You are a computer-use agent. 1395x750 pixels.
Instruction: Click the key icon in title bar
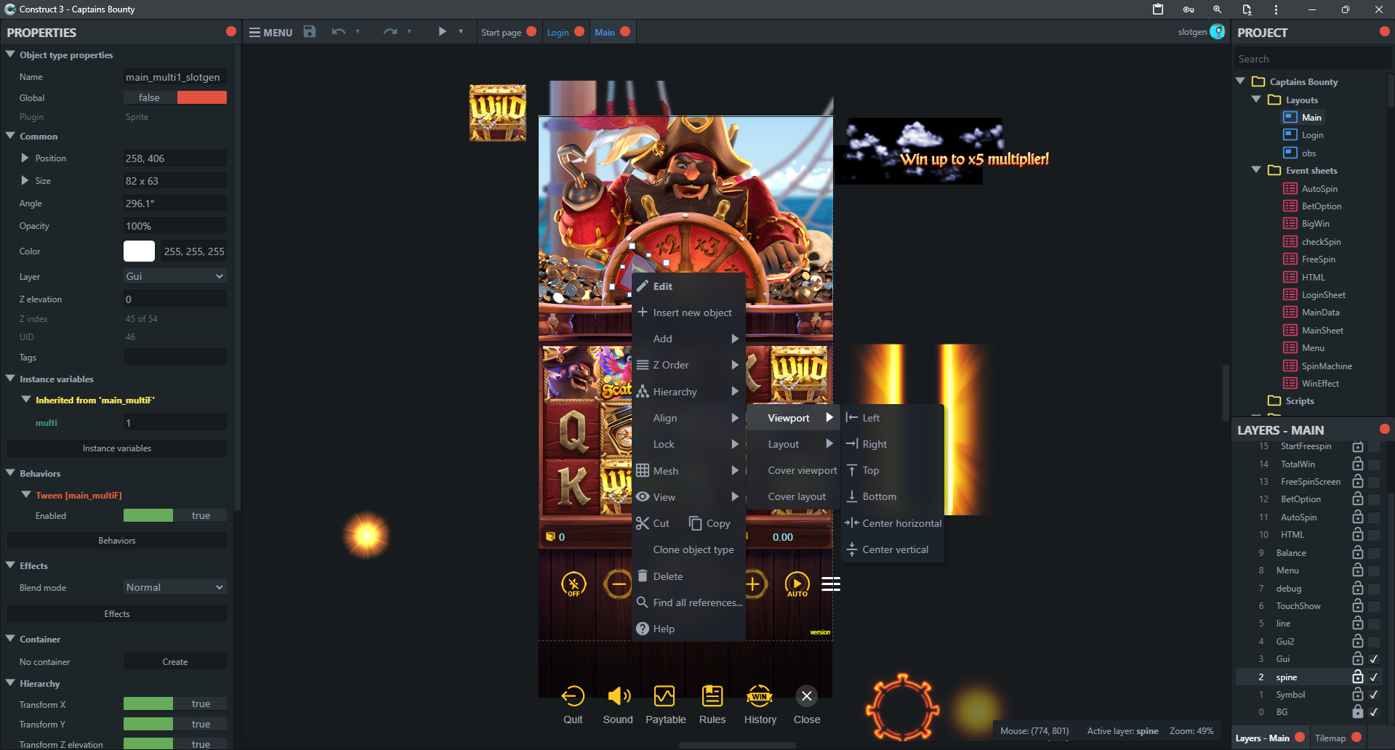(1189, 9)
